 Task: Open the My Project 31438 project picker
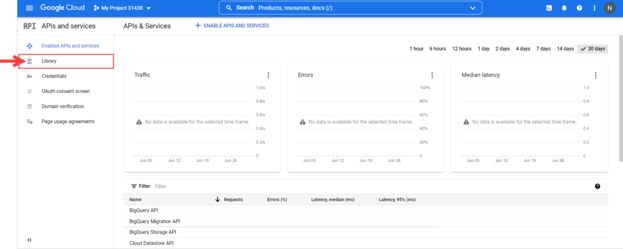coord(122,8)
